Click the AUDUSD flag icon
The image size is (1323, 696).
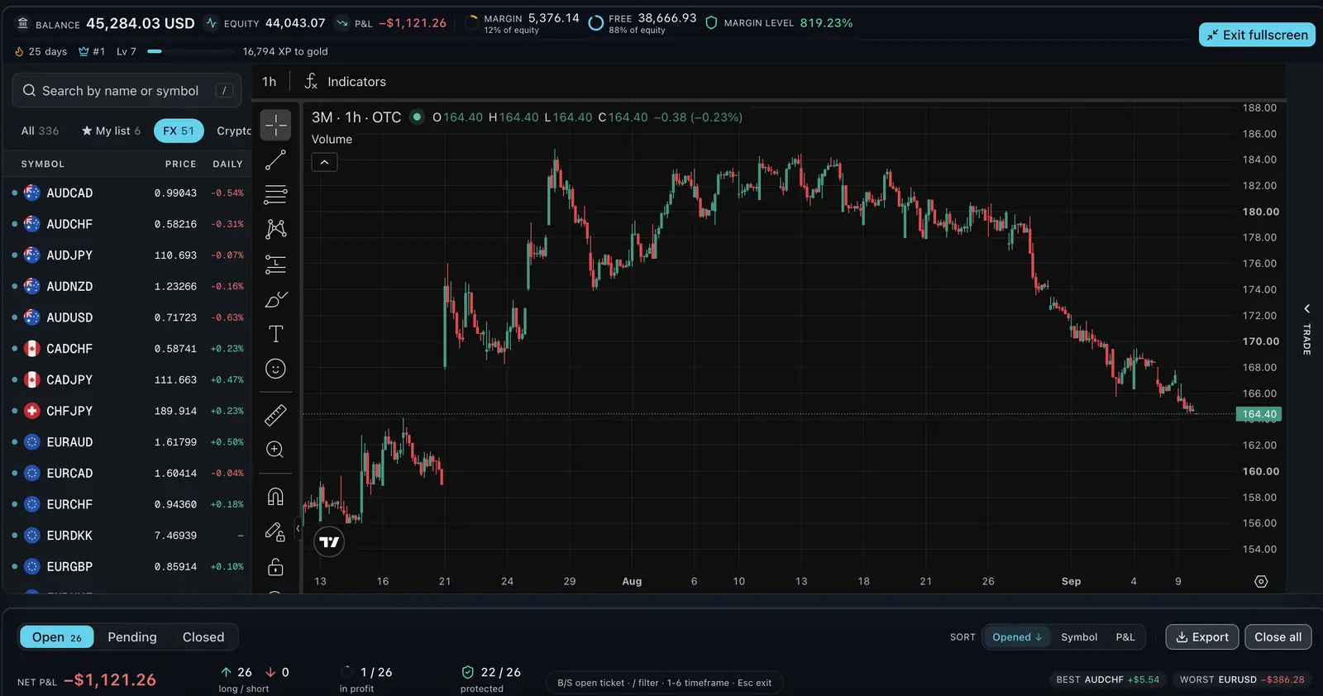point(32,317)
